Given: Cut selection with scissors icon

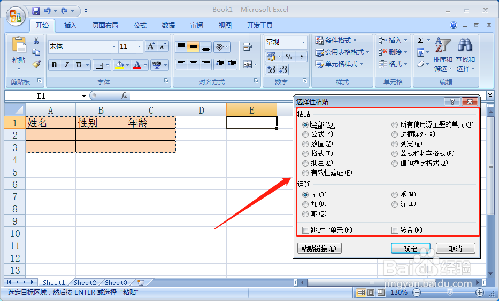Looking at the screenshot, I should (36, 41).
